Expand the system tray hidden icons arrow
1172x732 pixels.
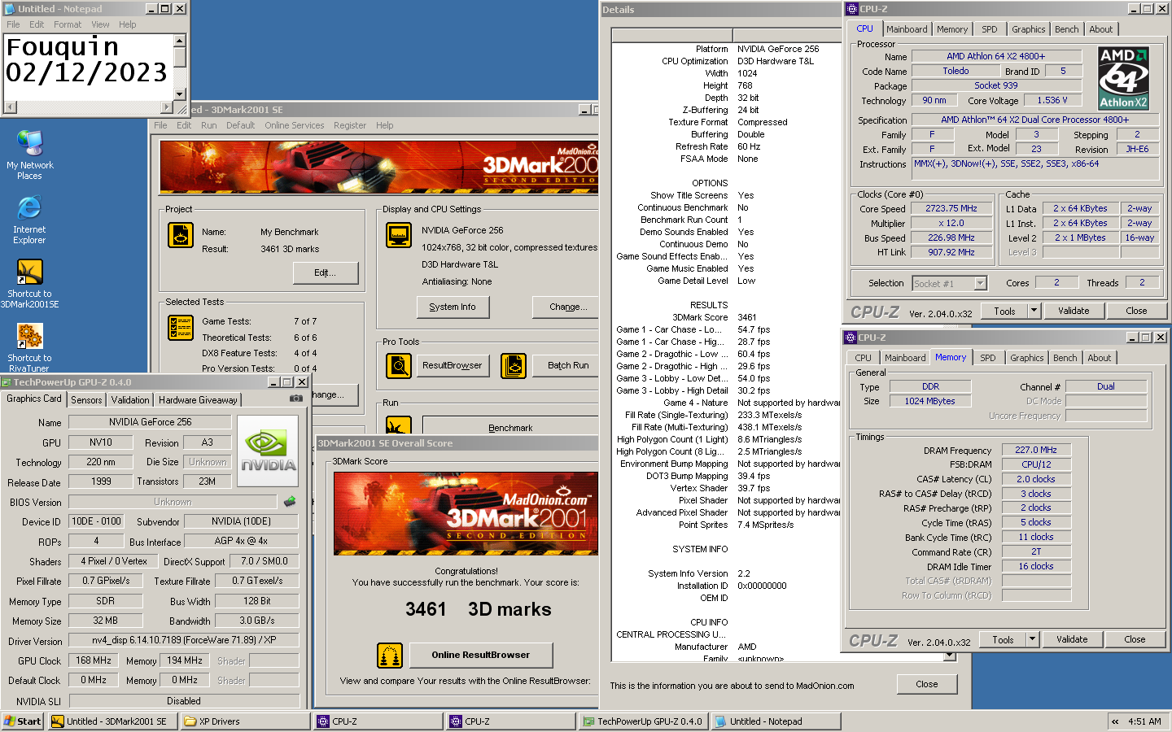point(1115,721)
